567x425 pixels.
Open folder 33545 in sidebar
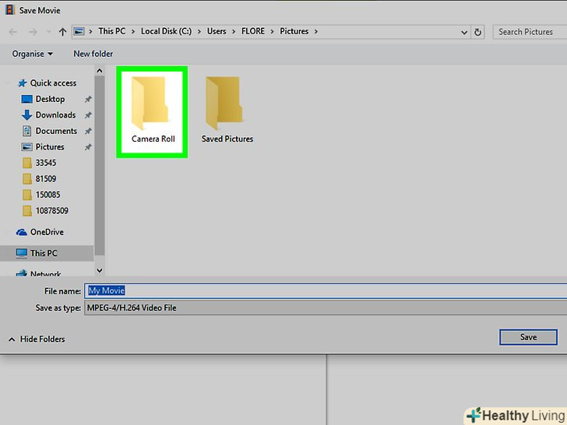[45, 163]
